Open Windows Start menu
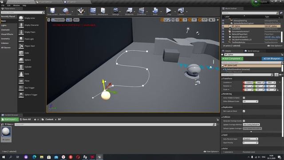 [4, 157]
